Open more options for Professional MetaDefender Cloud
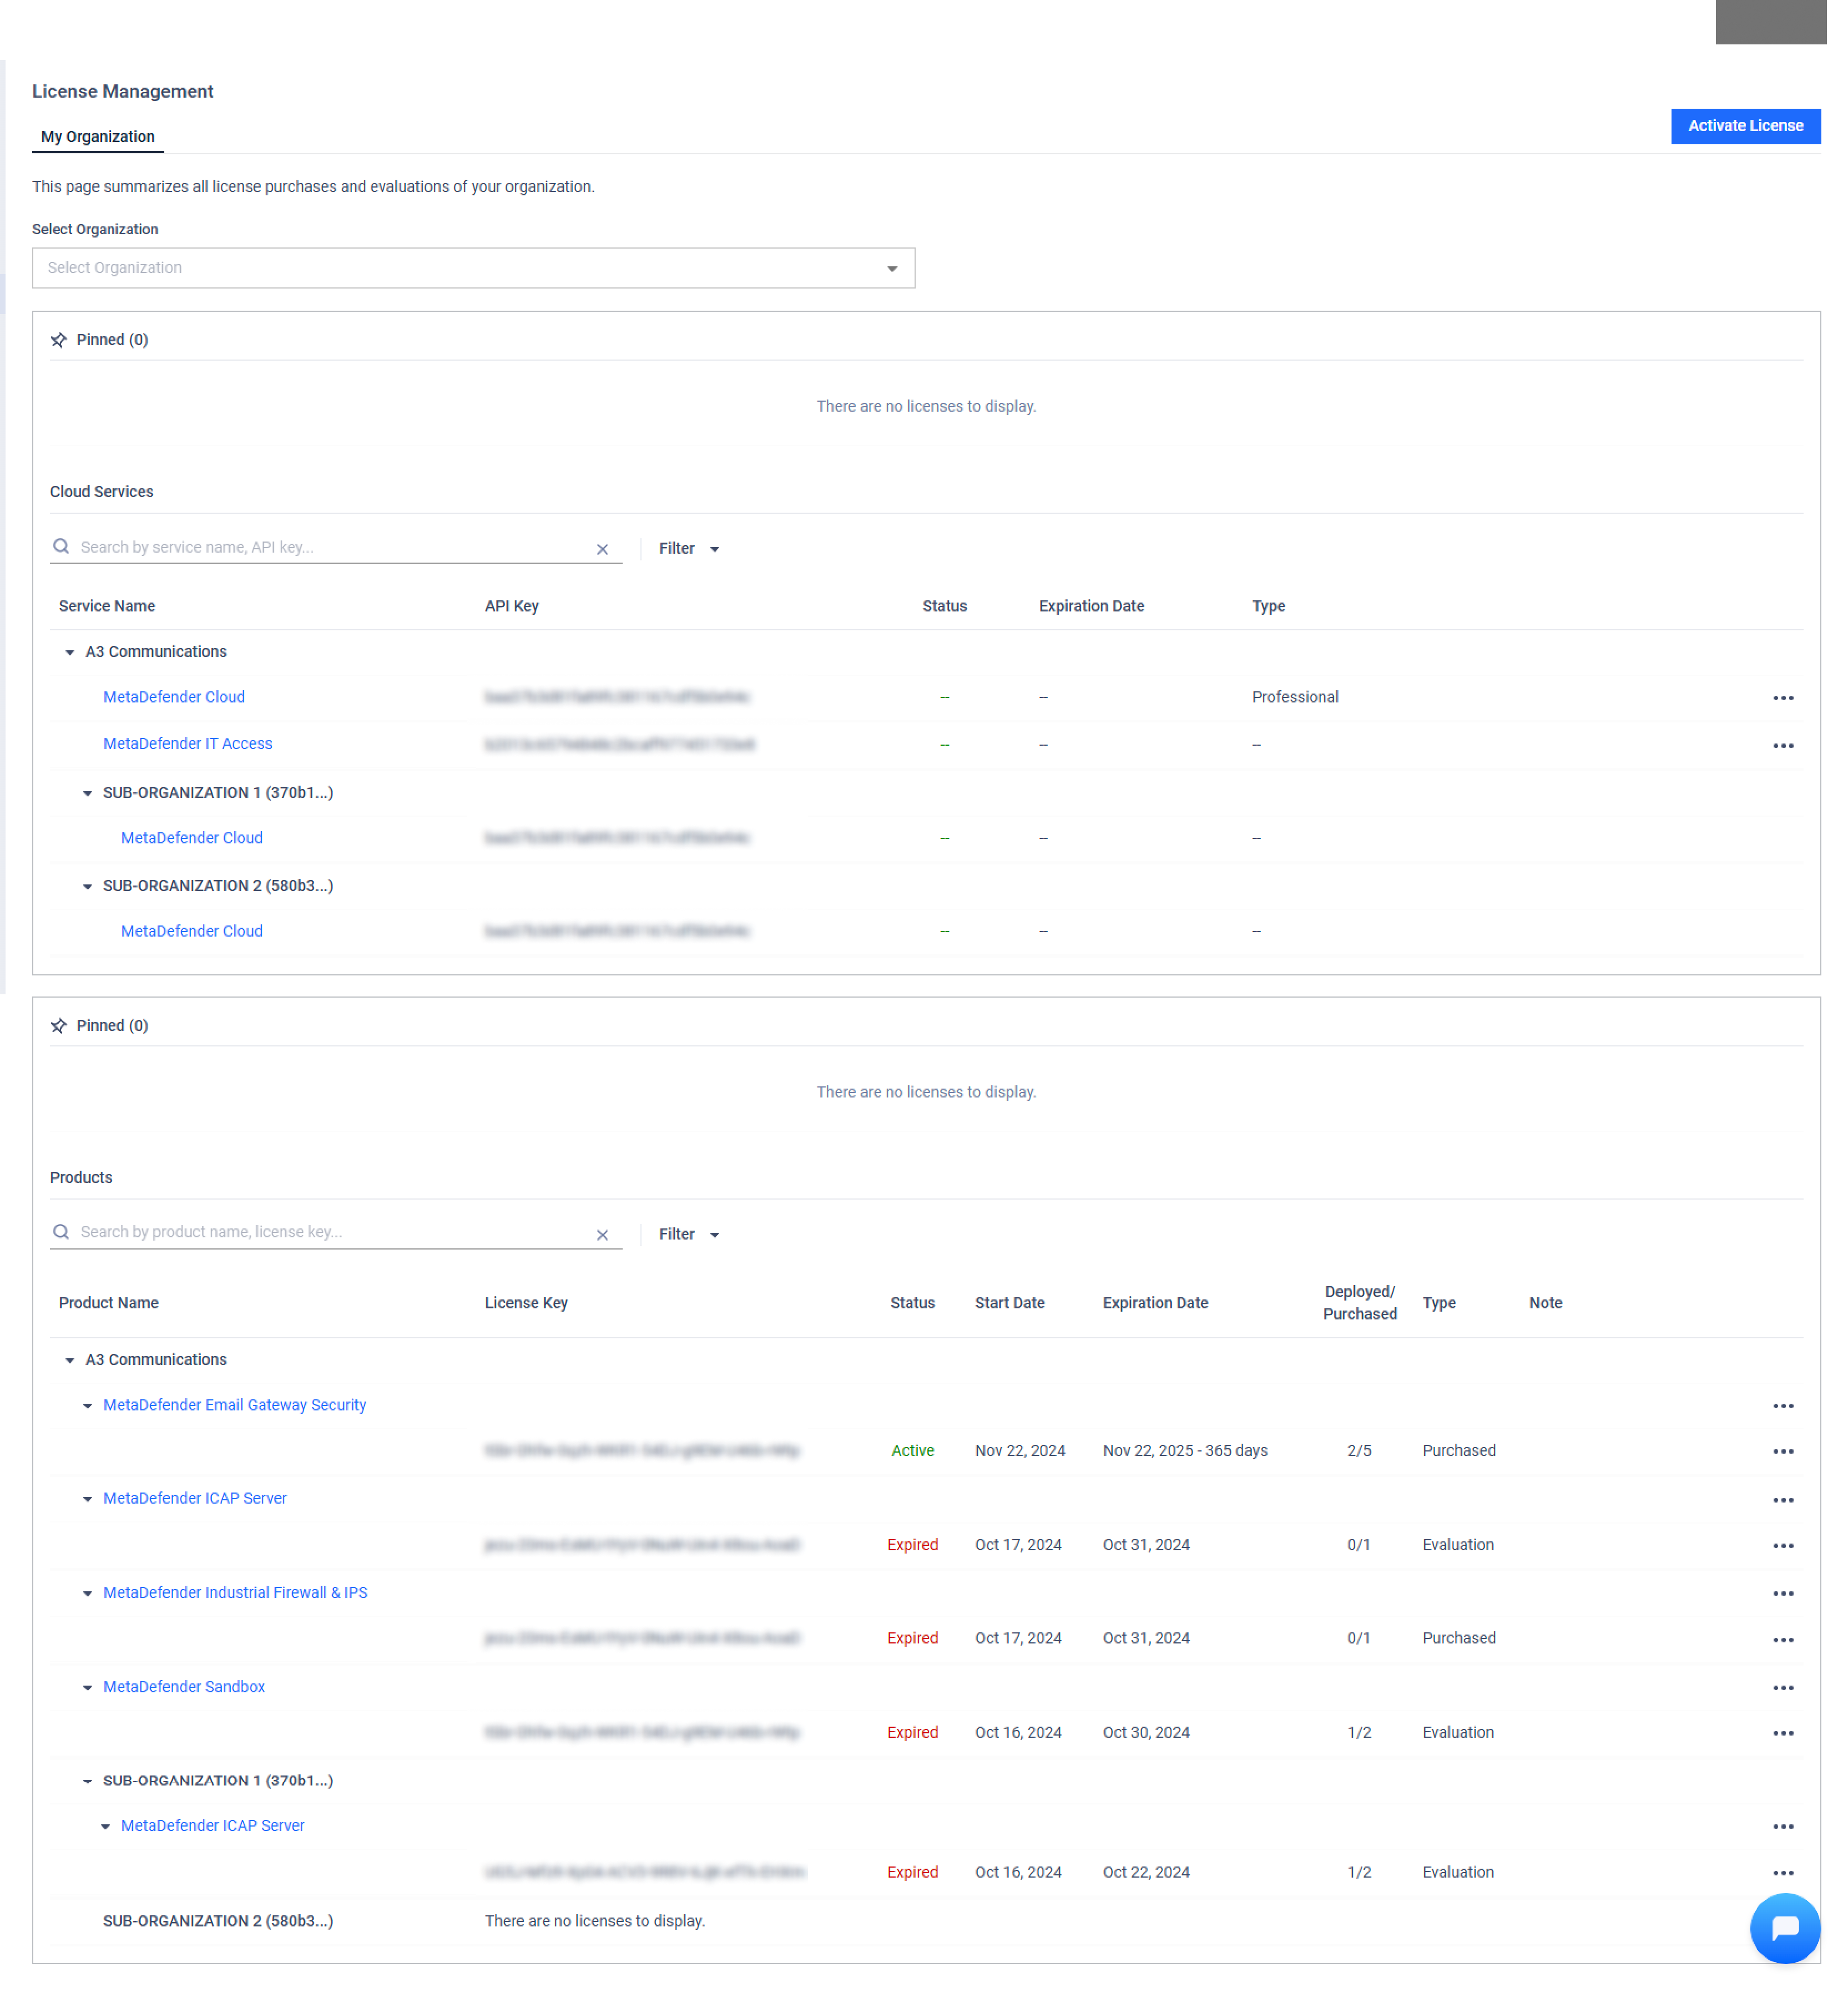Screen dimensions: 1848x1993 [1782, 698]
